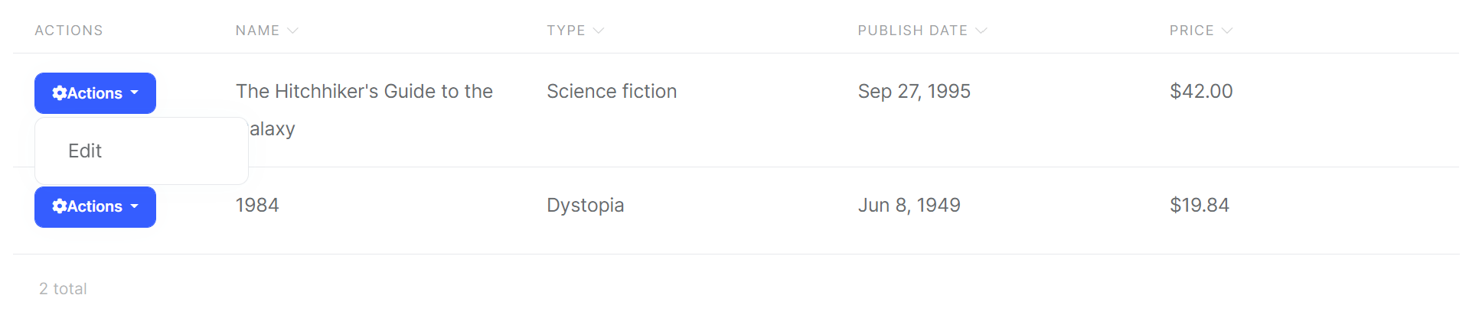Click sort chevron next to TYPE header
Screen dimensions: 1469x321
tap(599, 31)
